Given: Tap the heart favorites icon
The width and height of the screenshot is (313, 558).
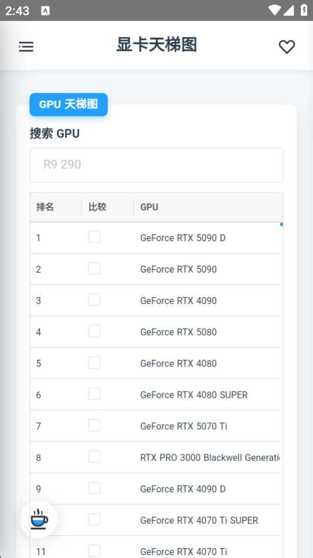Looking at the screenshot, I should [x=287, y=47].
